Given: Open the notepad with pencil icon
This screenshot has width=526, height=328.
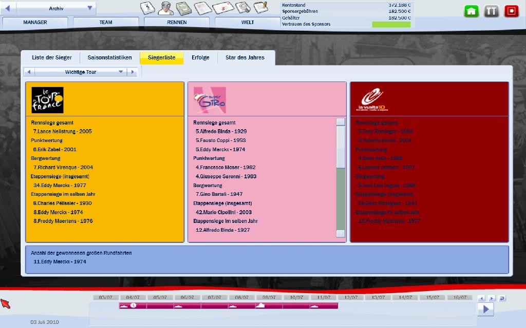Looking at the screenshot, I should click(261, 8).
